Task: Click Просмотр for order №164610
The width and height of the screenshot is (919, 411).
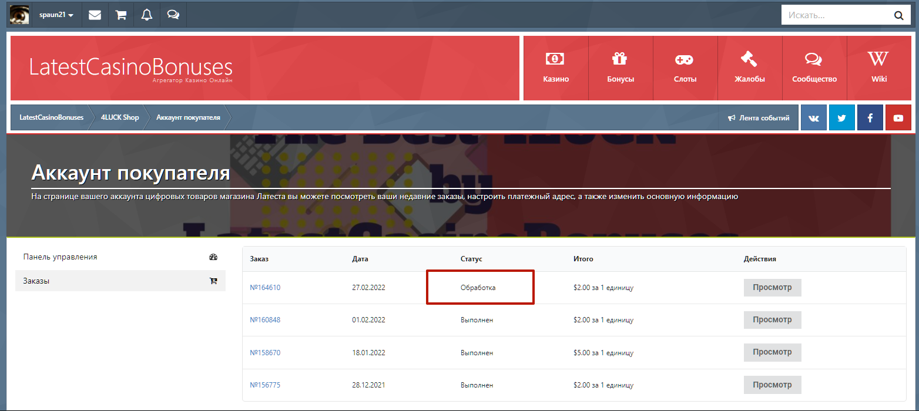Action: tap(772, 288)
